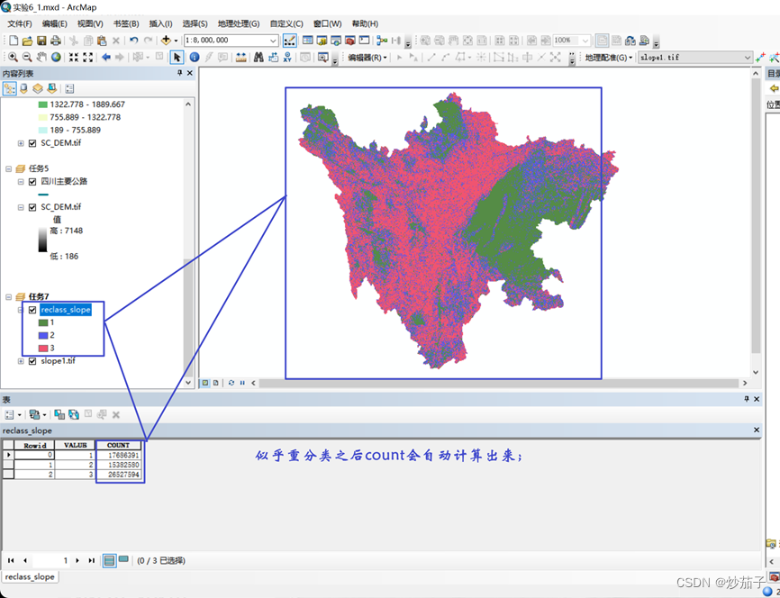The width and height of the screenshot is (780, 598).
Task: Open the 编辑(E) menu
Action: [x=55, y=24]
